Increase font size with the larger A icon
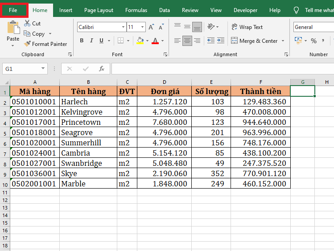This screenshot has height=251, width=334. click(x=151, y=27)
